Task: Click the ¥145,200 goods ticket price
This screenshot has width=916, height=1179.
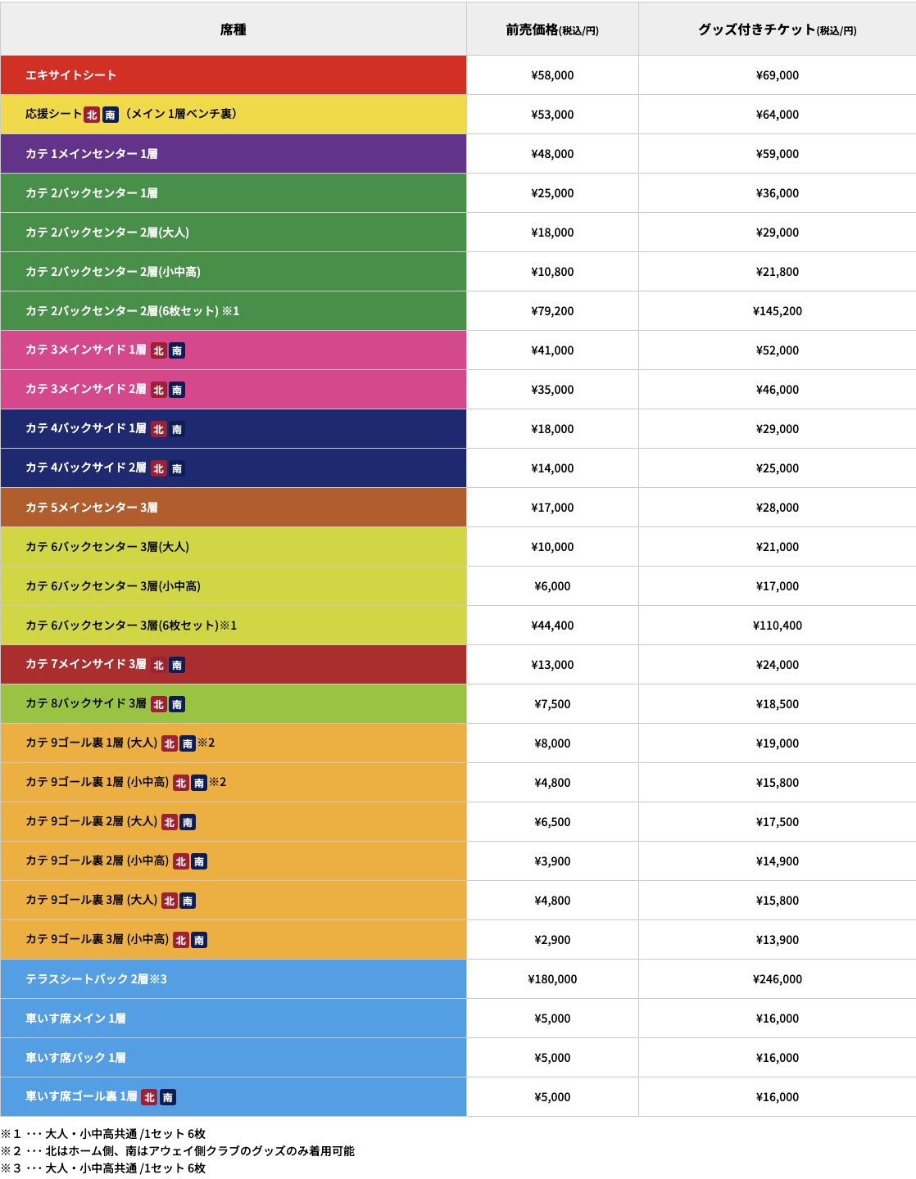Action: [777, 311]
